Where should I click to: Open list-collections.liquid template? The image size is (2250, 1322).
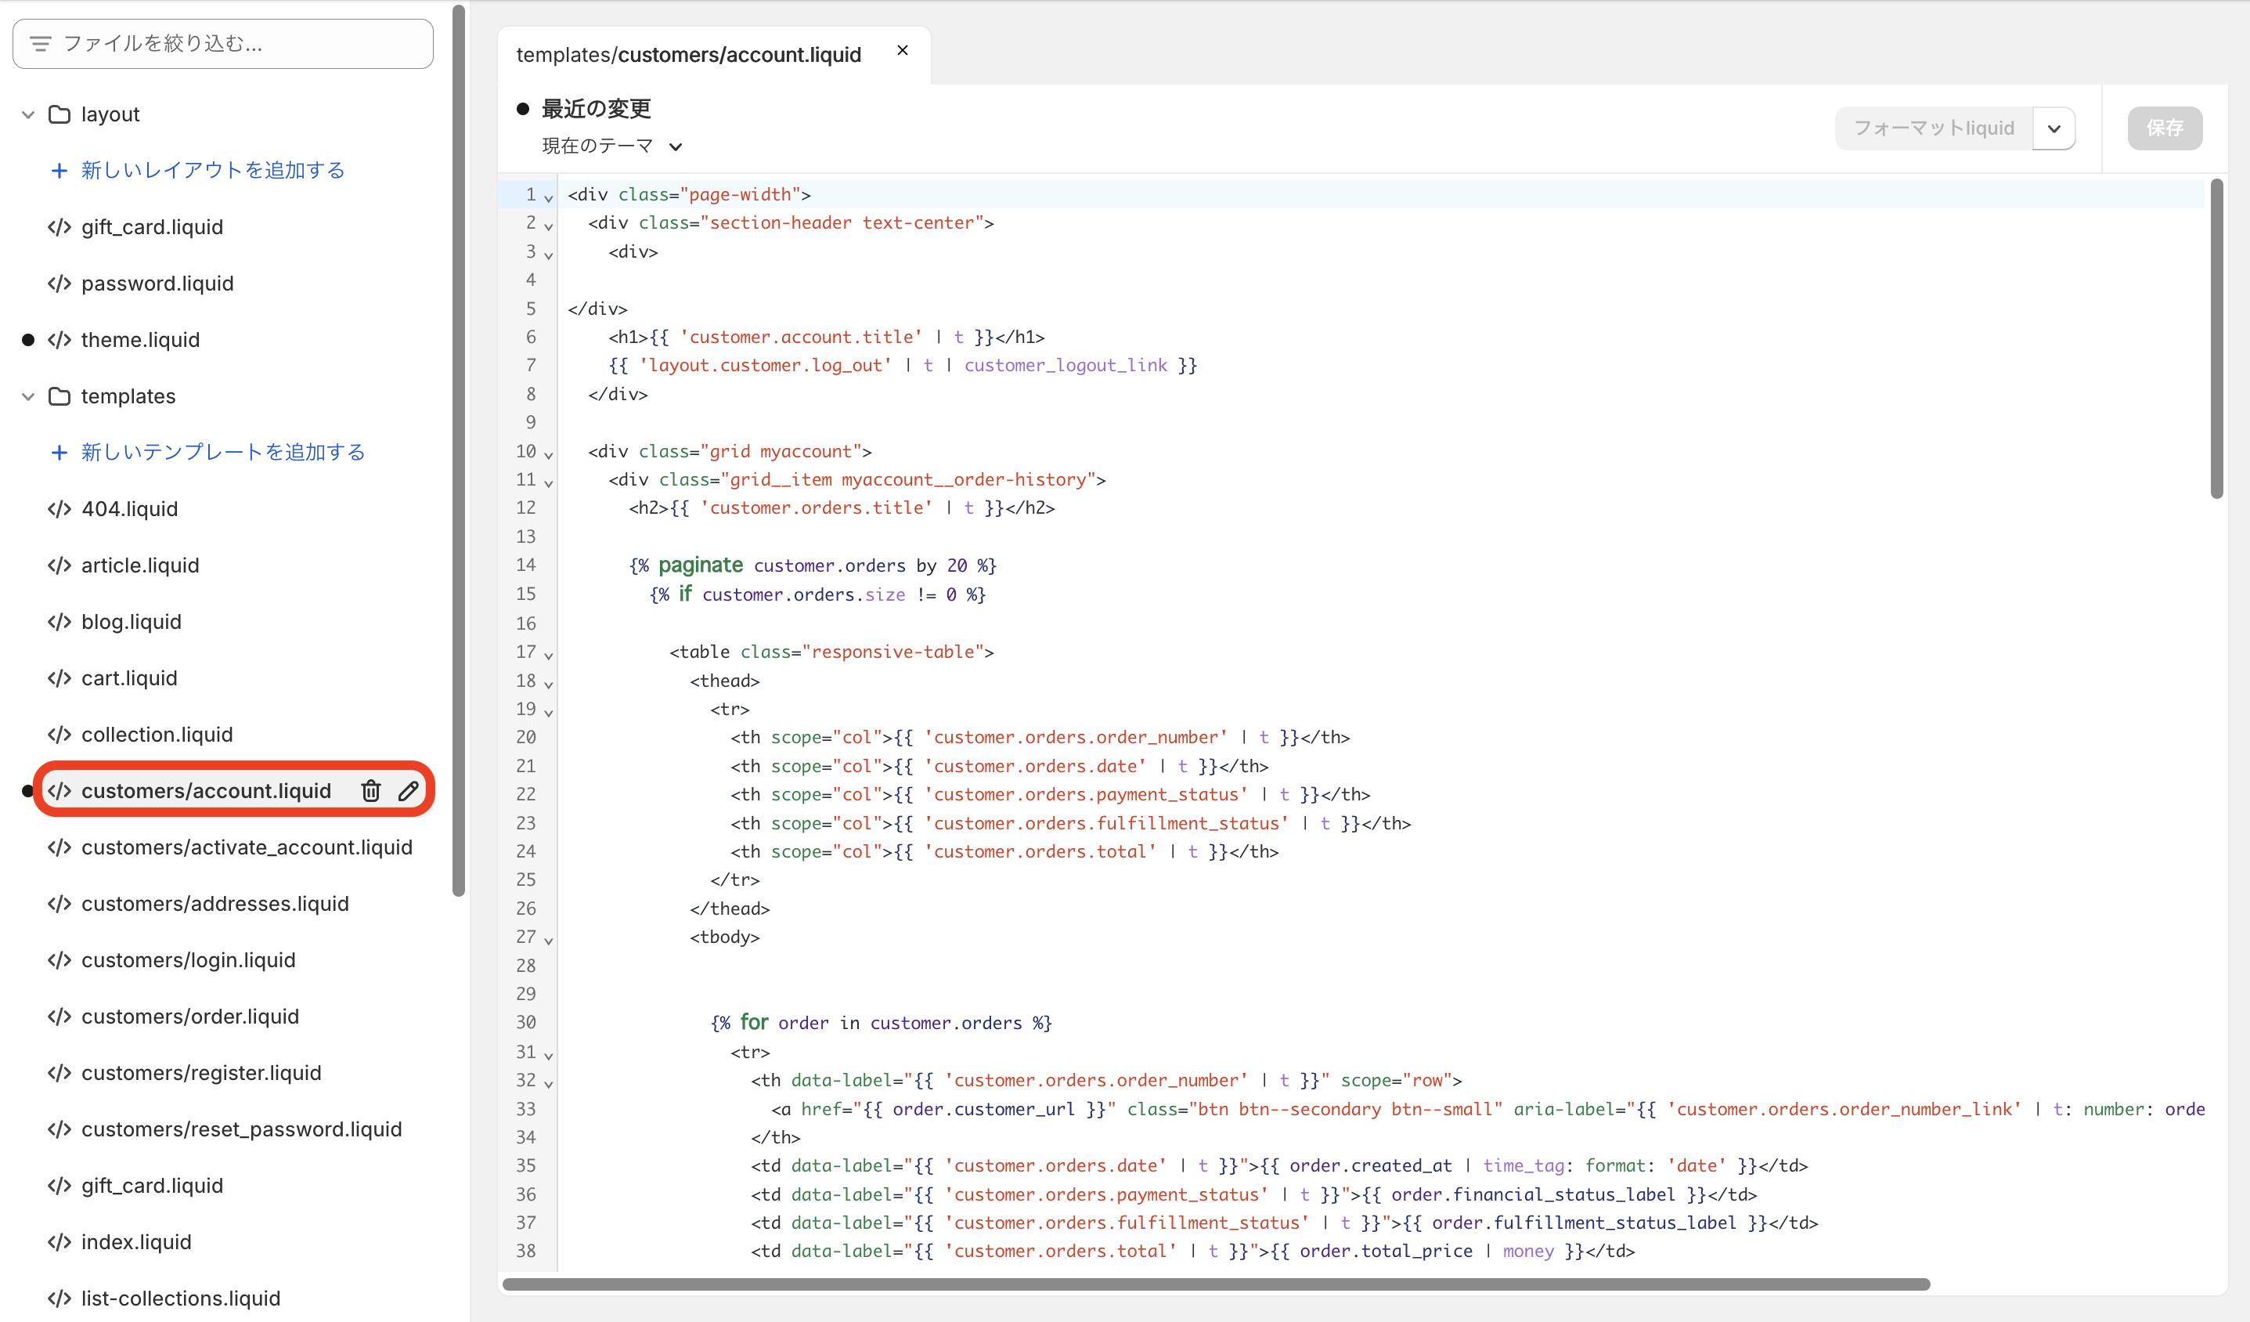click(x=180, y=1298)
